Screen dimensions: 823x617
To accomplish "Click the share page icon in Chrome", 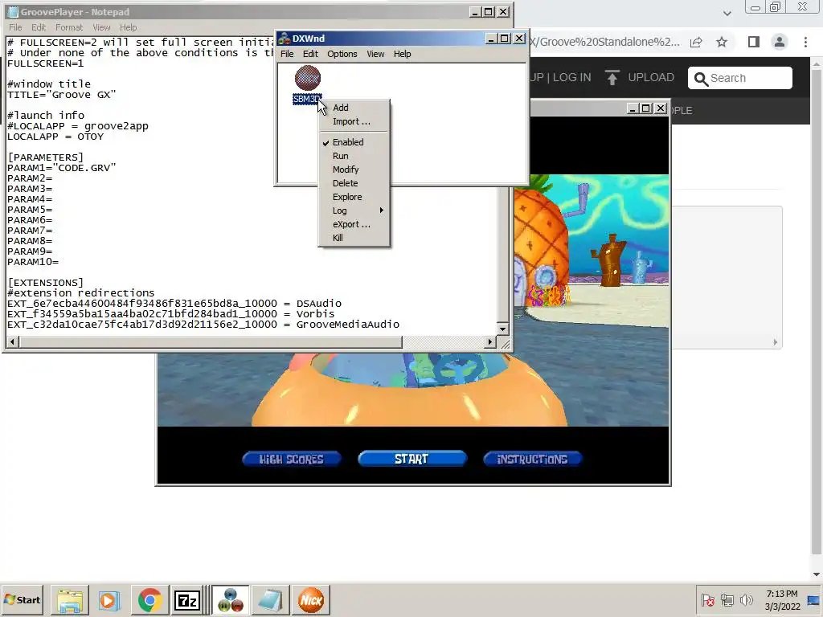I will (696, 42).
